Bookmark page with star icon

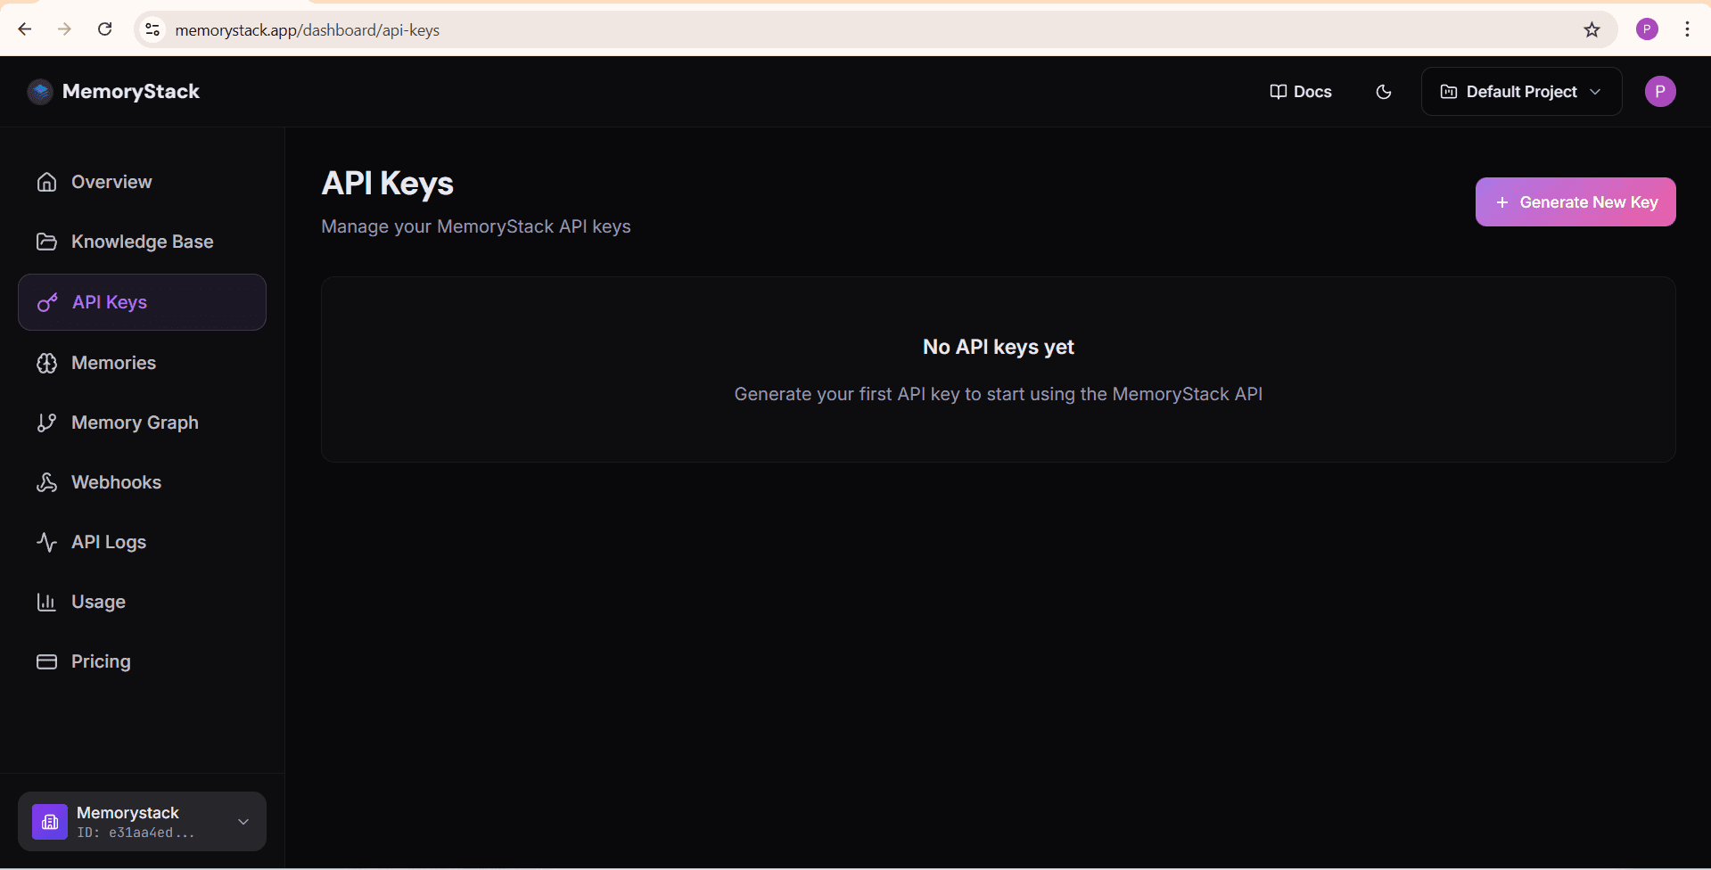[1592, 29]
